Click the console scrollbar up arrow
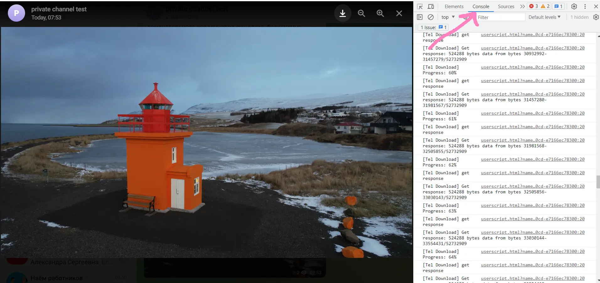The image size is (600, 283). (598, 36)
